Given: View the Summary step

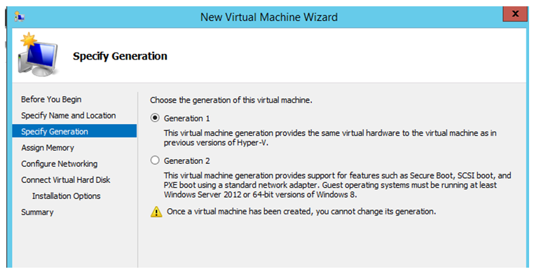Looking at the screenshot, I should (x=37, y=212).
